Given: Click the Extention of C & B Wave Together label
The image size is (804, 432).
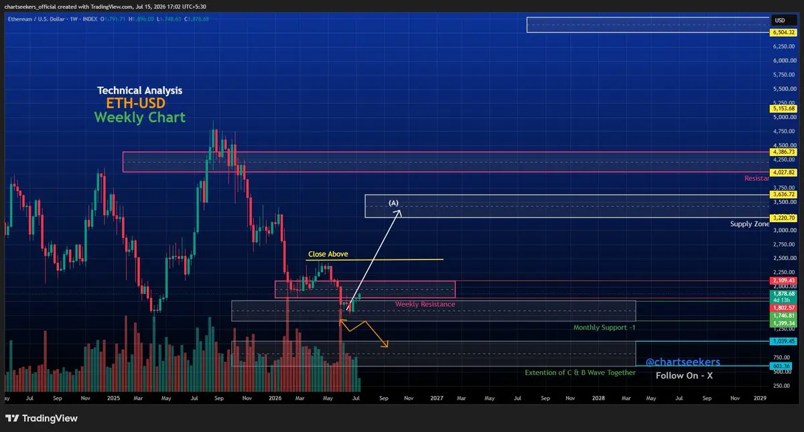Looking at the screenshot, I should pyautogui.click(x=580, y=372).
